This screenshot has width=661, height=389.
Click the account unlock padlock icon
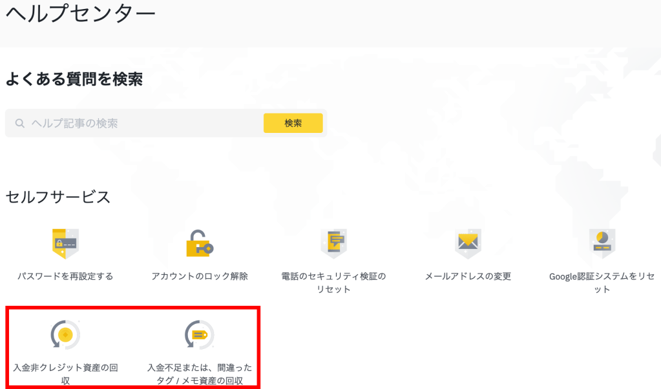199,243
